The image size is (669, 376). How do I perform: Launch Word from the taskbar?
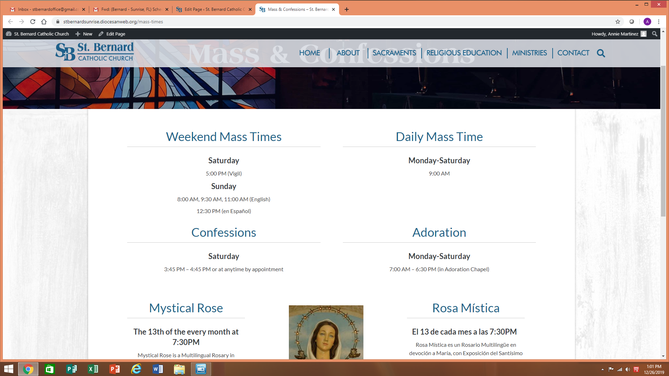point(158,369)
